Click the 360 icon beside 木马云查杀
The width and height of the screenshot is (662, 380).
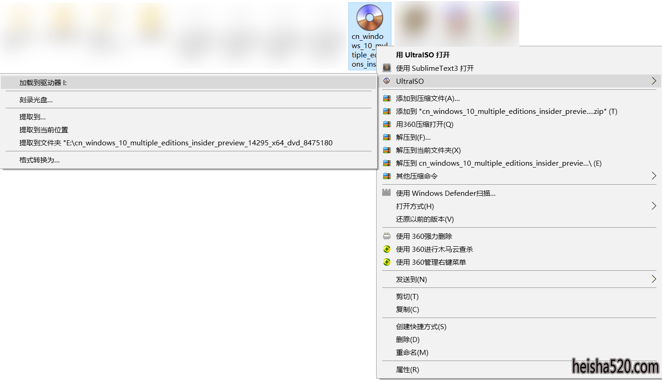(x=387, y=249)
